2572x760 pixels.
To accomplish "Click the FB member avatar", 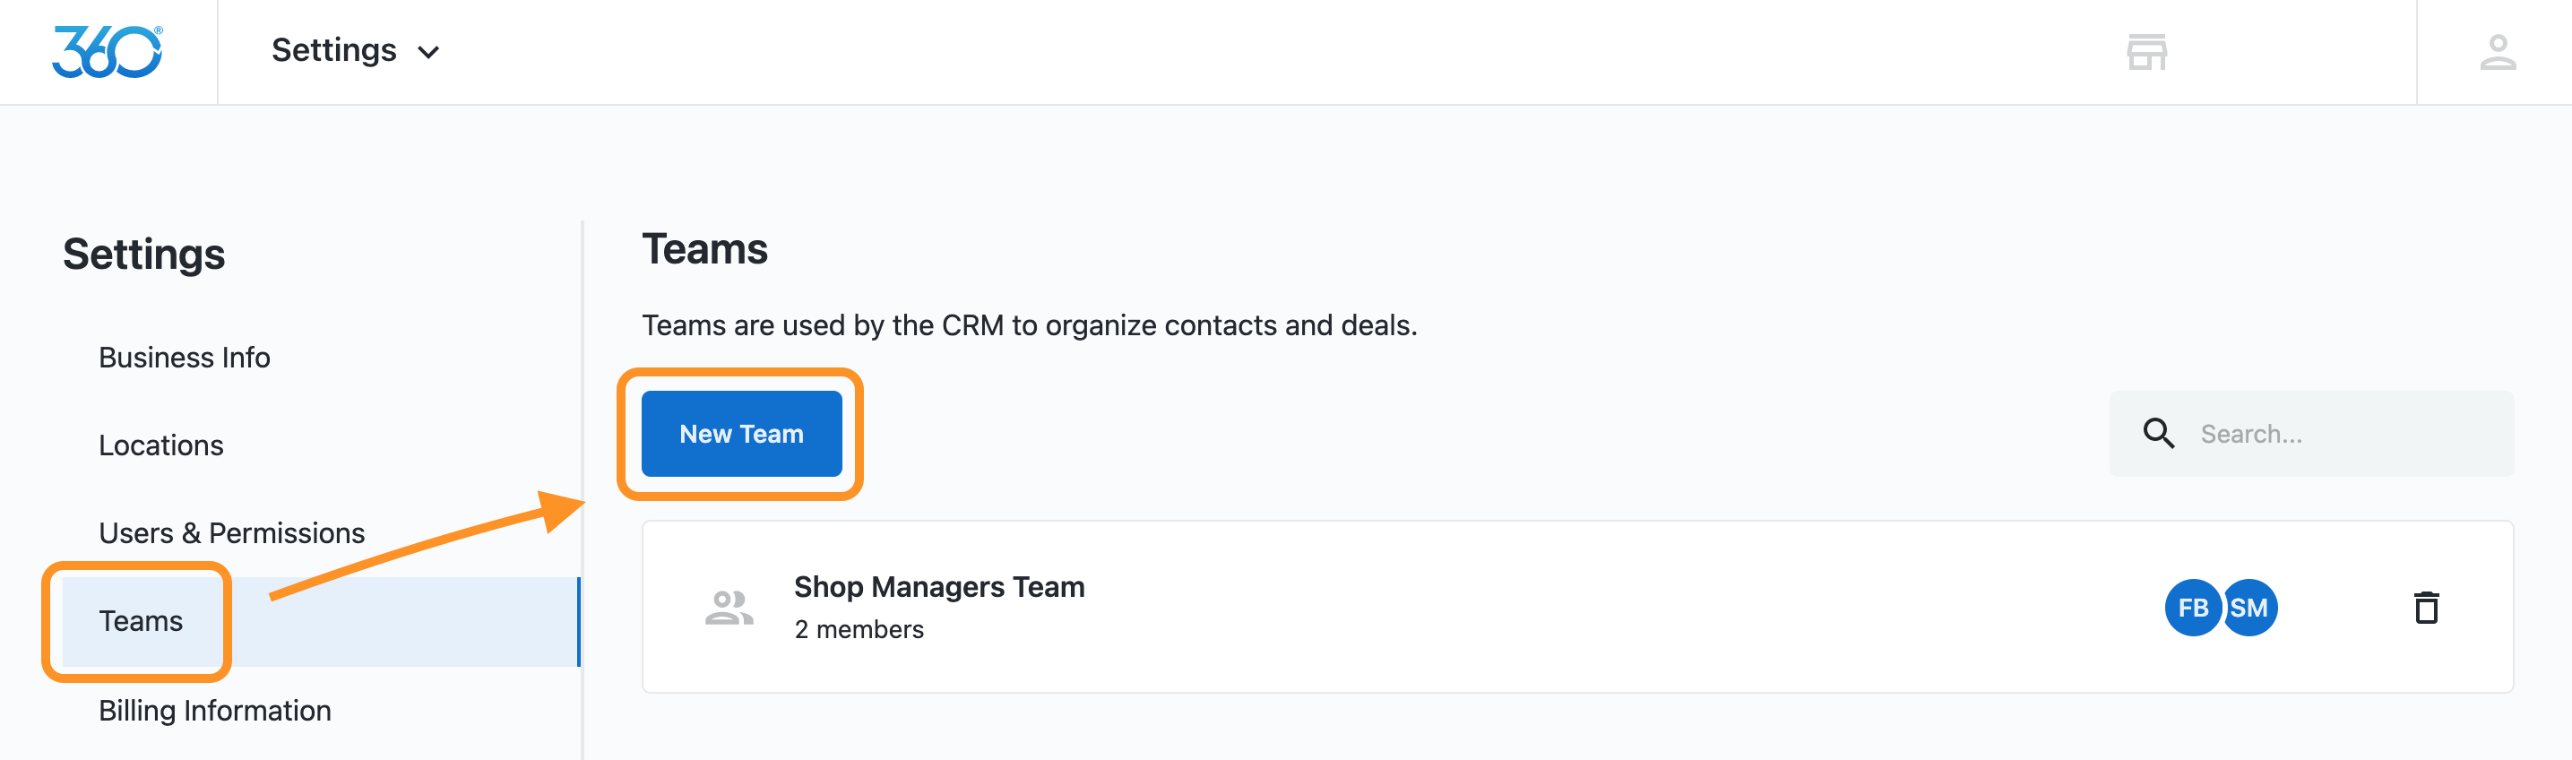I will (x=2192, y=608).
